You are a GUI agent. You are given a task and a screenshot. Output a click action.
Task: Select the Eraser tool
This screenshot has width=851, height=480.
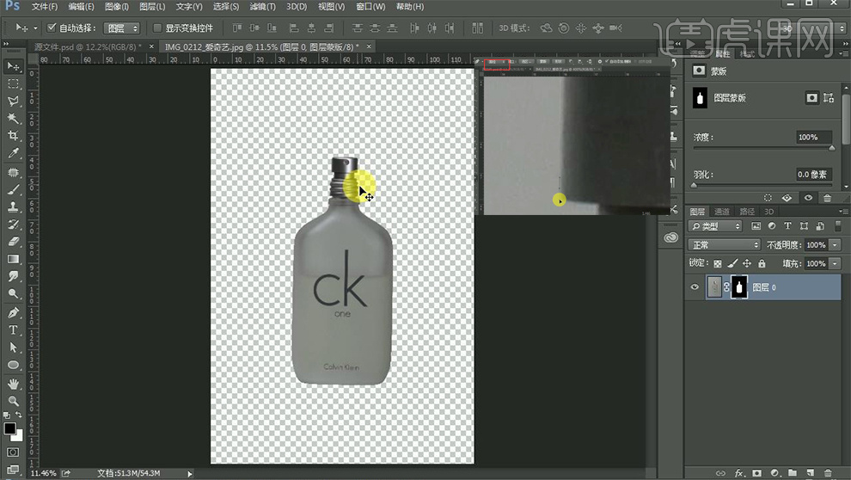point(13,242)
